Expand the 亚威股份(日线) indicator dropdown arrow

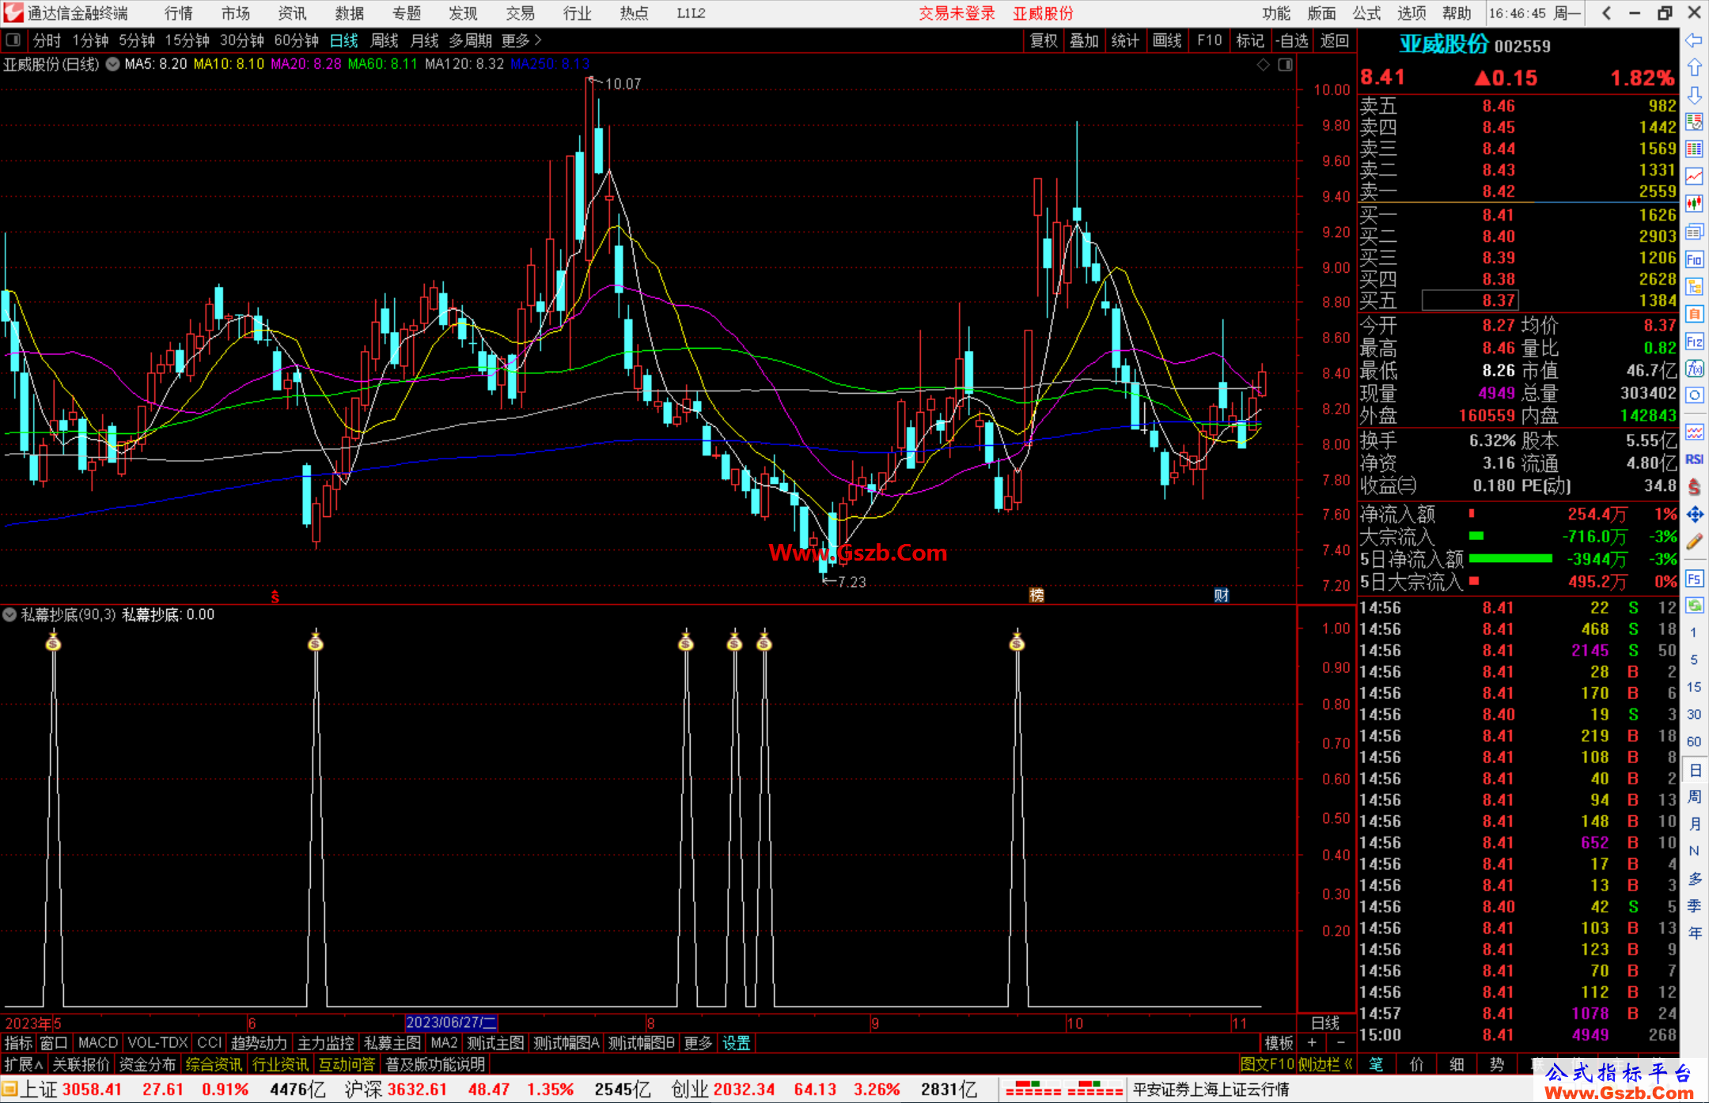point(113,64)
